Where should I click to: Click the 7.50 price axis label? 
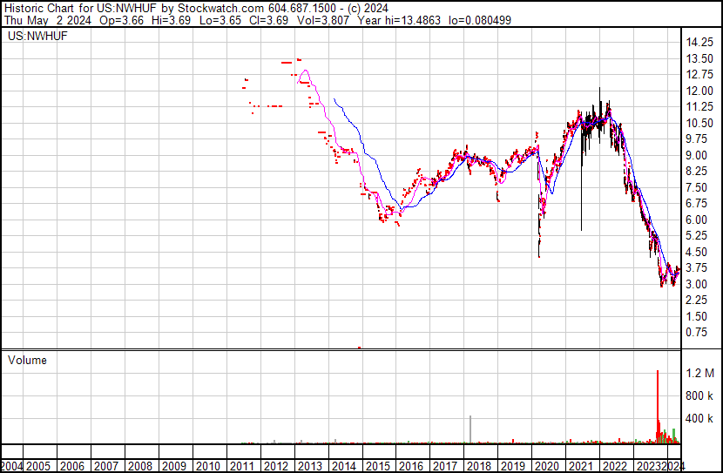[696, 187]
